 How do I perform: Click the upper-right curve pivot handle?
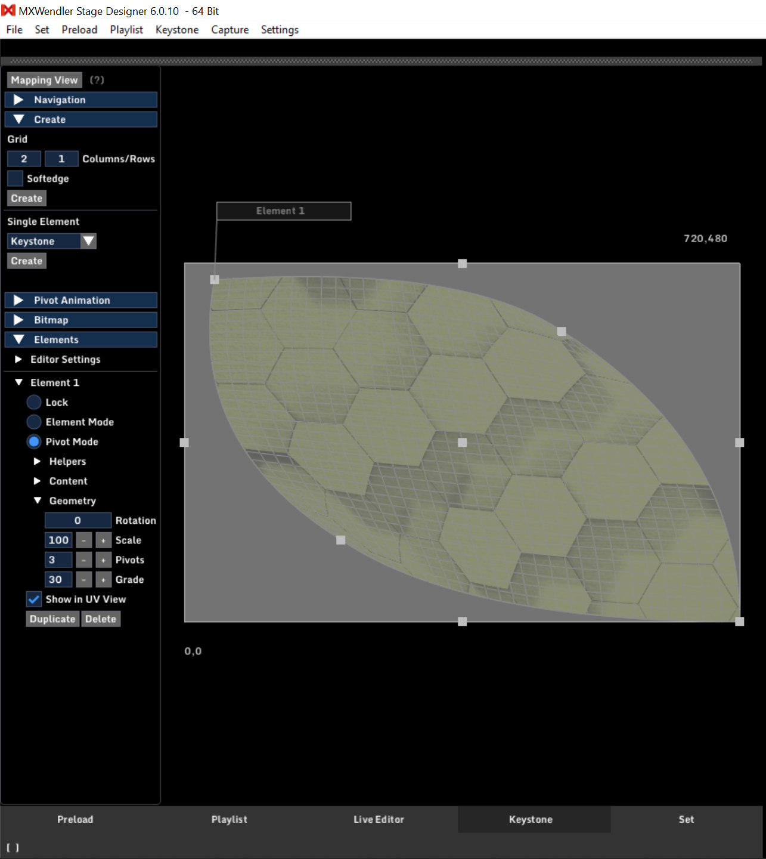pyautogui.click(x=562, y=331)
